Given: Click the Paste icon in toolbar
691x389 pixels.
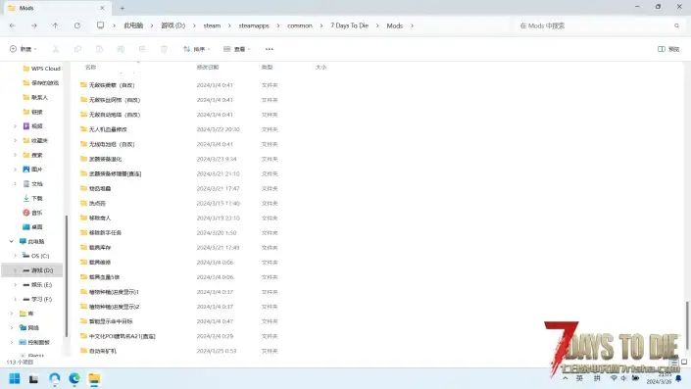Looking at the screenshot, I should [x=99, y=49].
